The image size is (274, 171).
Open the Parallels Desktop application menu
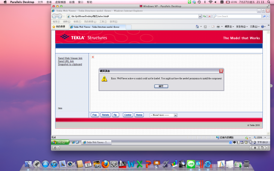click(x=22, y=2)
